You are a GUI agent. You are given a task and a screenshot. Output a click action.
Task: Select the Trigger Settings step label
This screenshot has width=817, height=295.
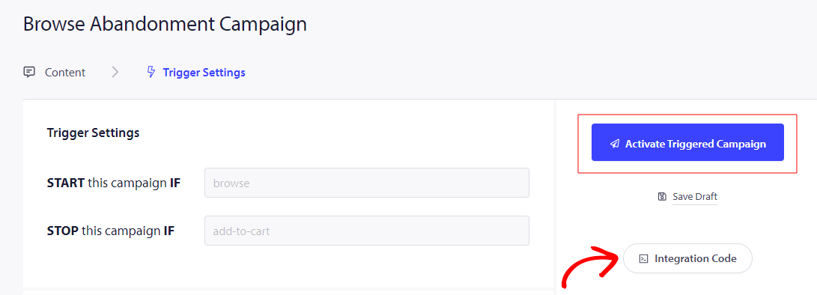click(204, 73)
